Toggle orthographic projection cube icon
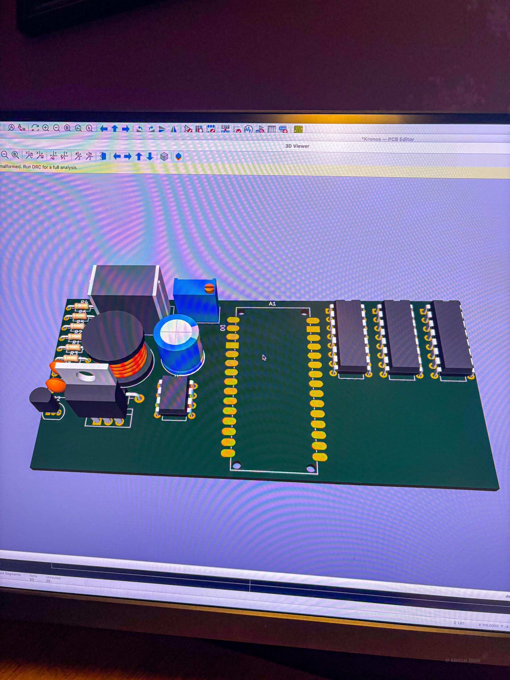Viewport: 510px width, 680px height. pyautogui.click(x=164, y=156)
